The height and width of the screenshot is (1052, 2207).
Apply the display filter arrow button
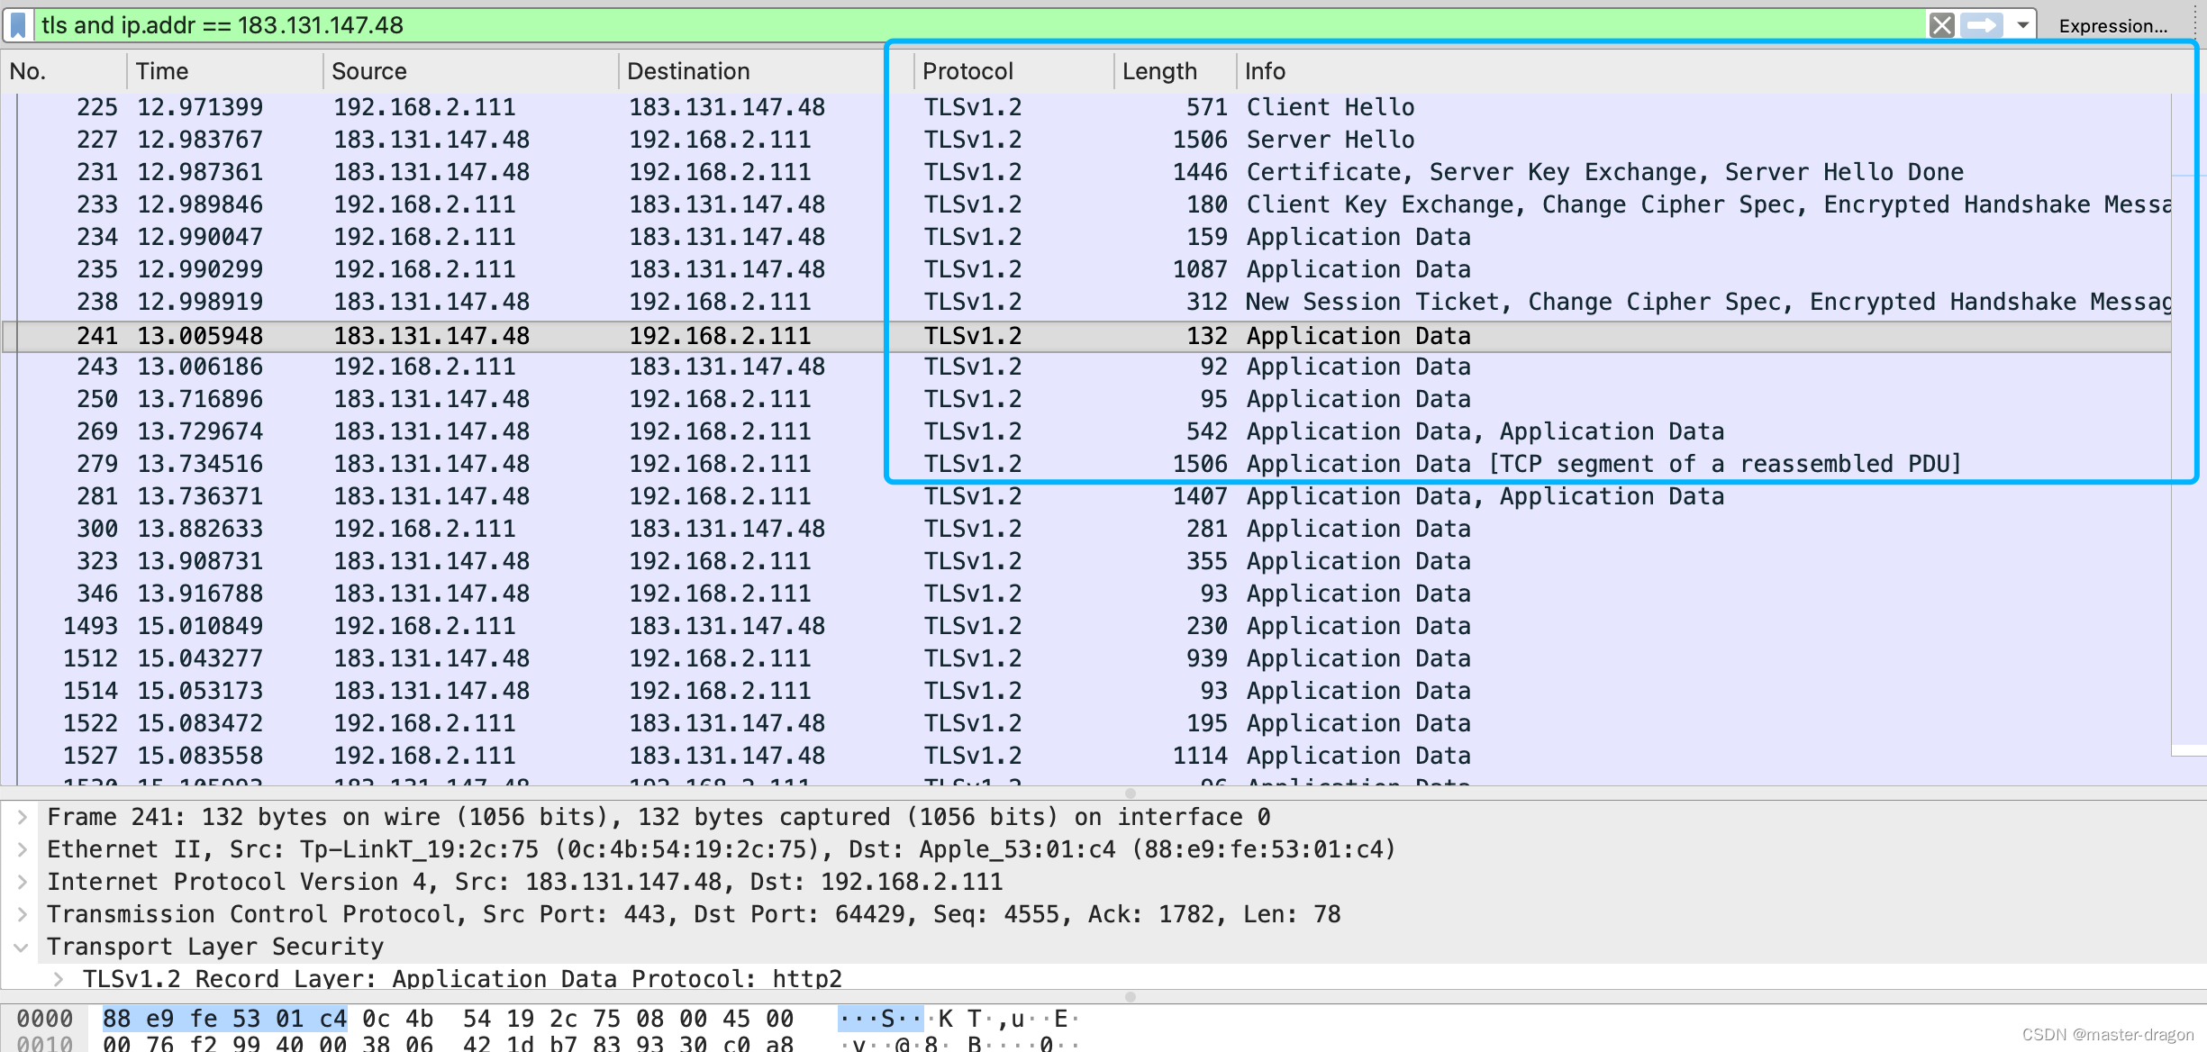(x=1981, y=25)
